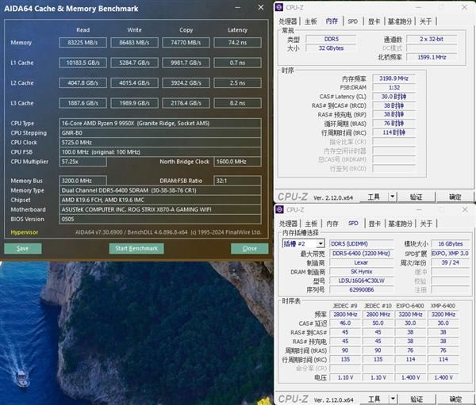
Task: Switch to the 显卡 tab in the lower CPU-Z window
Action: [x=374, y=224]
